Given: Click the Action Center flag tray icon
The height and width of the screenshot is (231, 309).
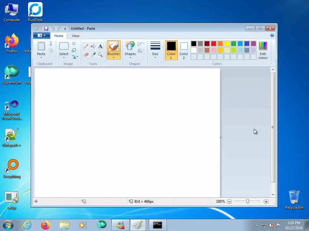Looking at the screenshot, I should coord(278,225).
